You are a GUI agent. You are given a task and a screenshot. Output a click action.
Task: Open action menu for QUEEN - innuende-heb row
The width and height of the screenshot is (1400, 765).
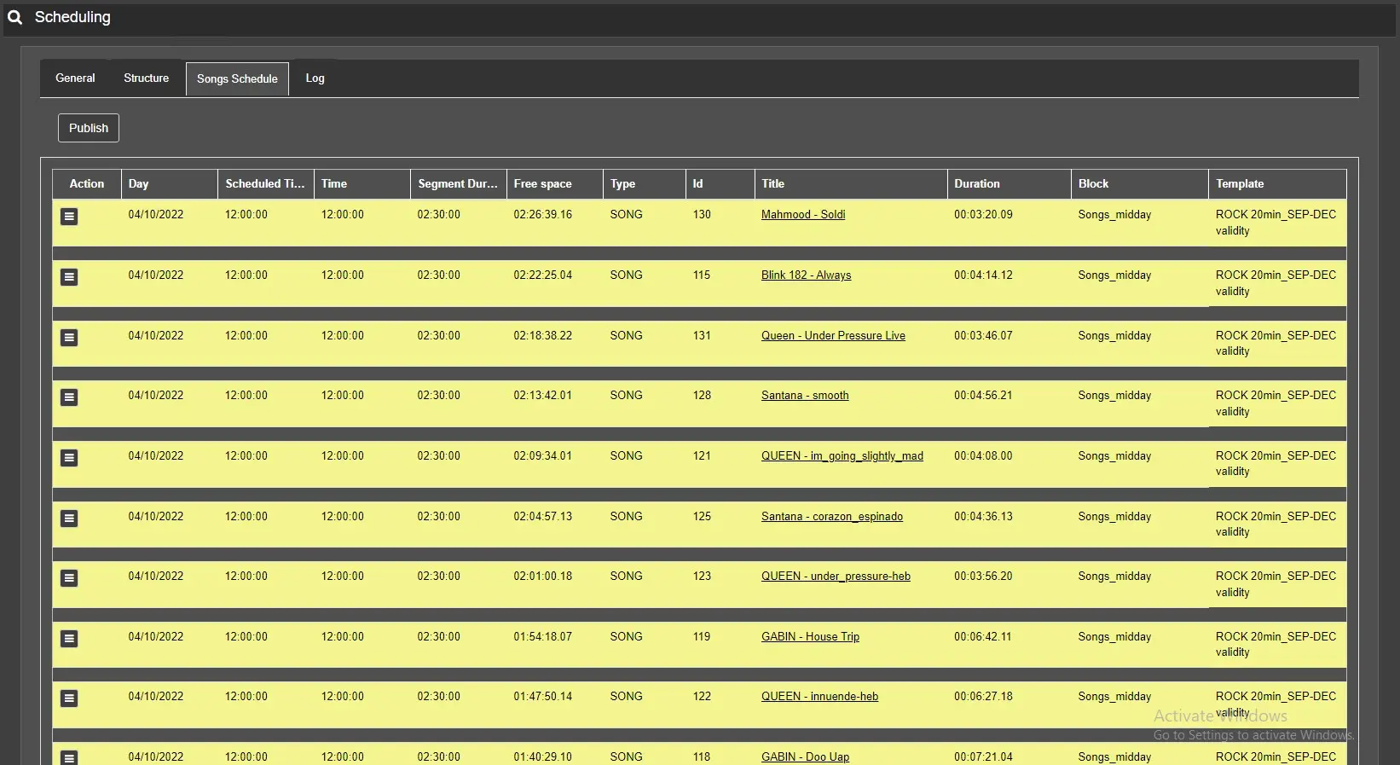pos(69,698)
